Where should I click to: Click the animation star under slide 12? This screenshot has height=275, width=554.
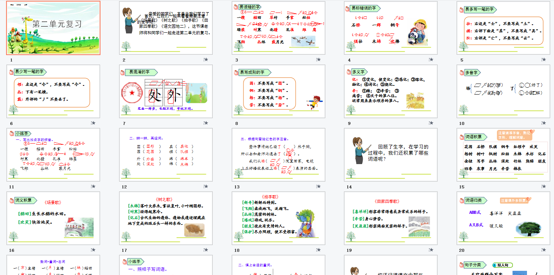206,186
